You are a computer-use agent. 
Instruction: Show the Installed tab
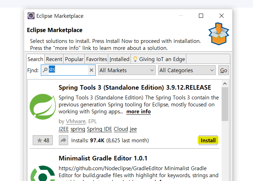(119, 59)
